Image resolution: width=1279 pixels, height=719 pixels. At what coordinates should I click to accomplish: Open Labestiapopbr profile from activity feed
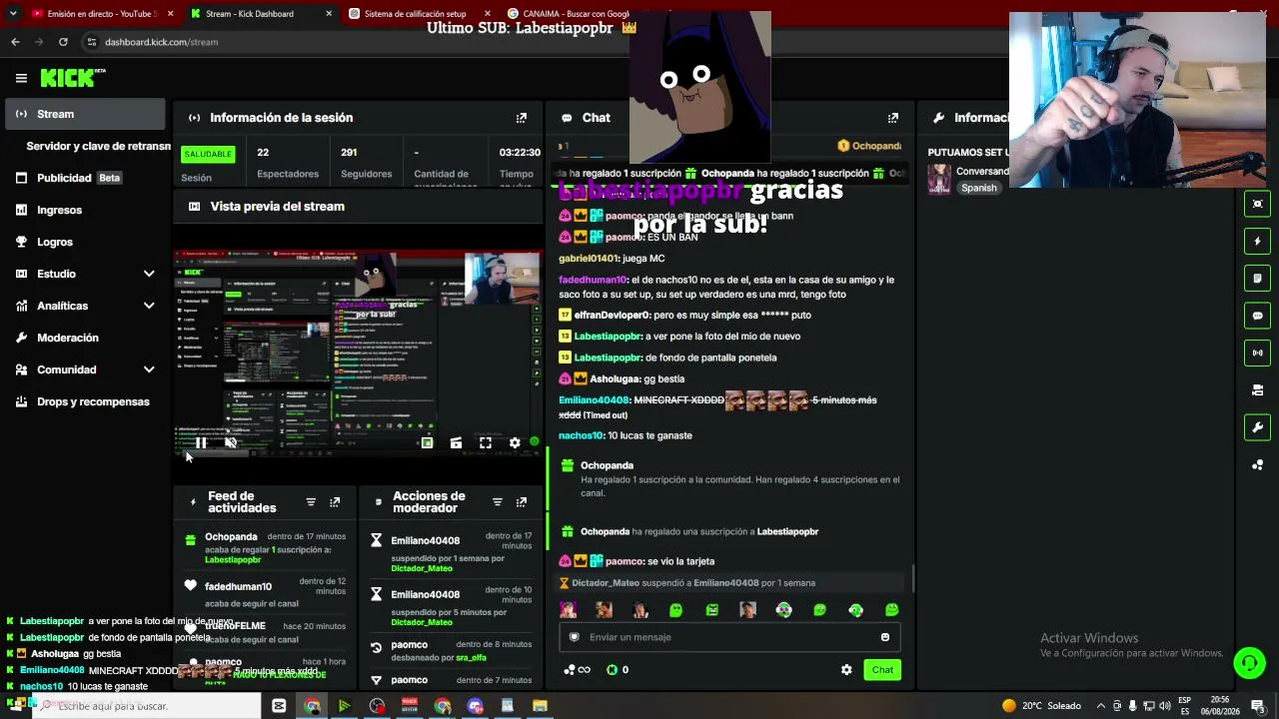[x=233, y=560]
